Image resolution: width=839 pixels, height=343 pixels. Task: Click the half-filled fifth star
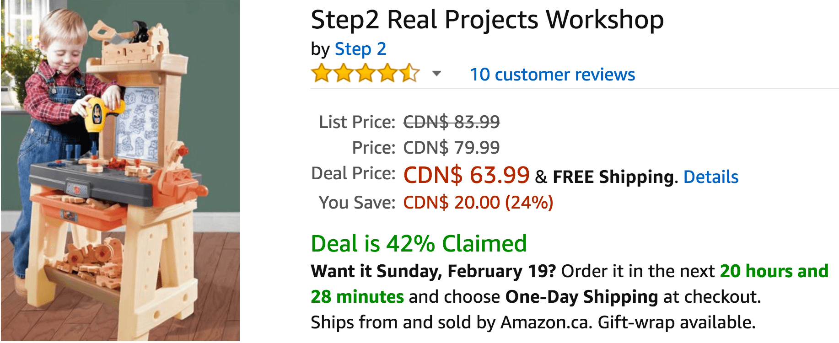(410, 74)
